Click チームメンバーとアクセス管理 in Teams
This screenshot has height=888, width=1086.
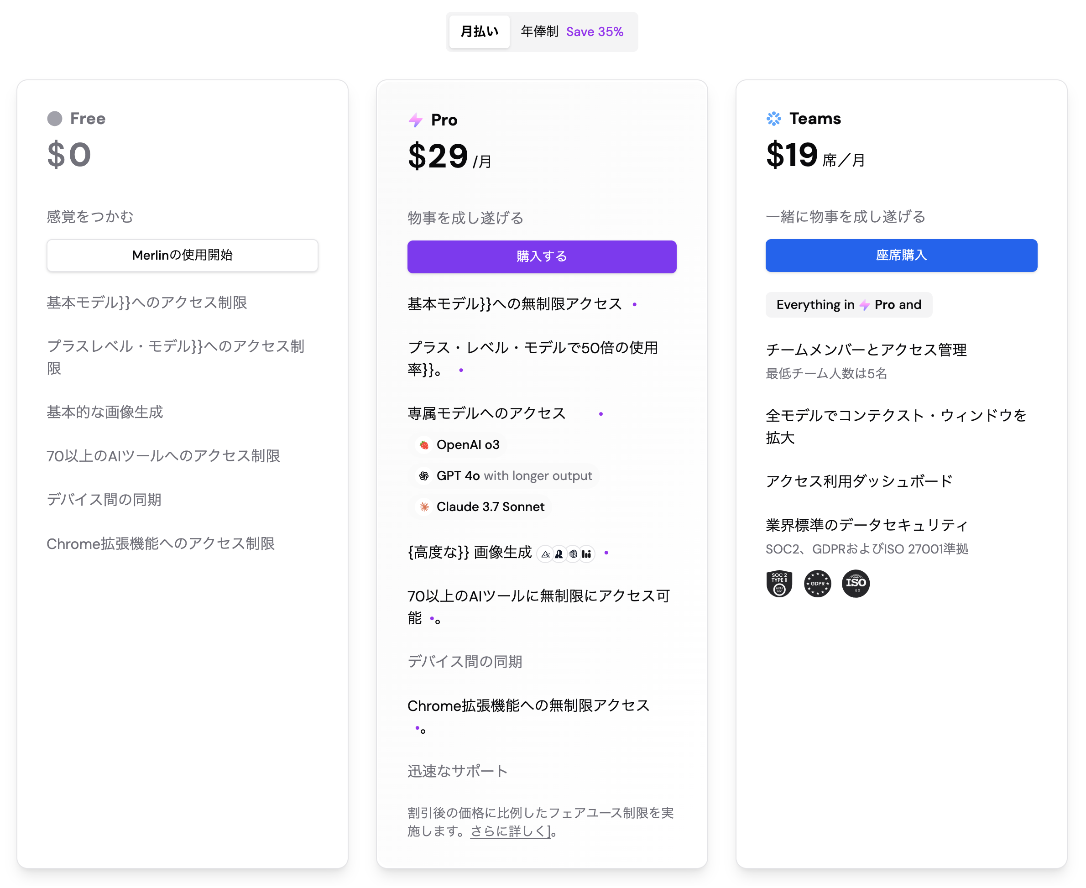(x=867, y=350)
